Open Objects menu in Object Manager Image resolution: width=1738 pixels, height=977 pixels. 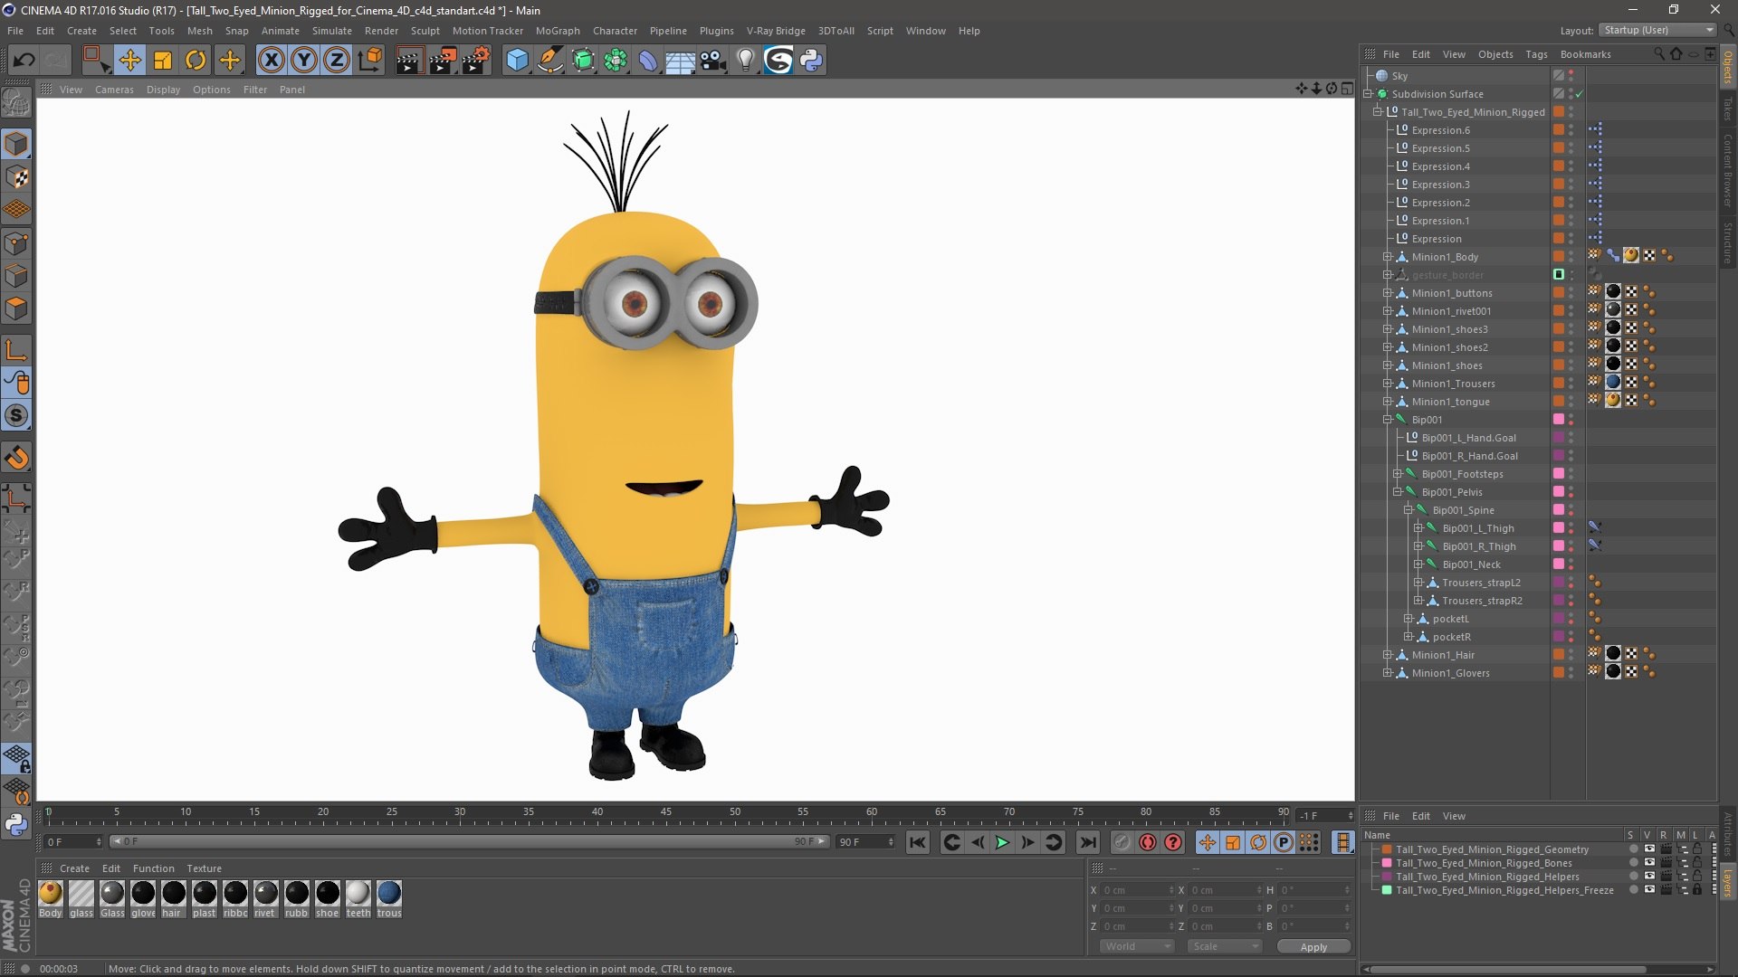(x=1495, y=54)
